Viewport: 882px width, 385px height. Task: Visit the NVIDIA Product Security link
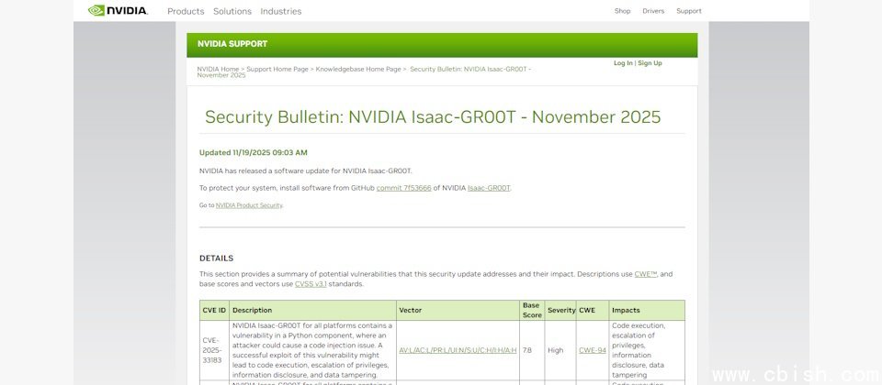(x=249, y=205)
